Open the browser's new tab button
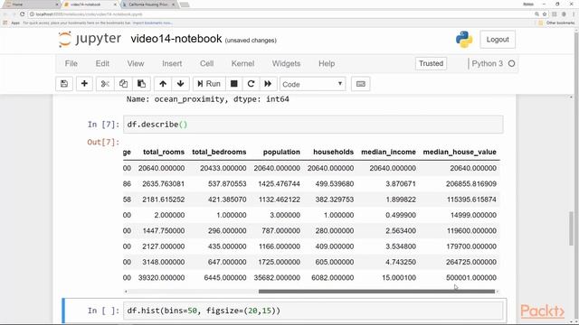 185,5
